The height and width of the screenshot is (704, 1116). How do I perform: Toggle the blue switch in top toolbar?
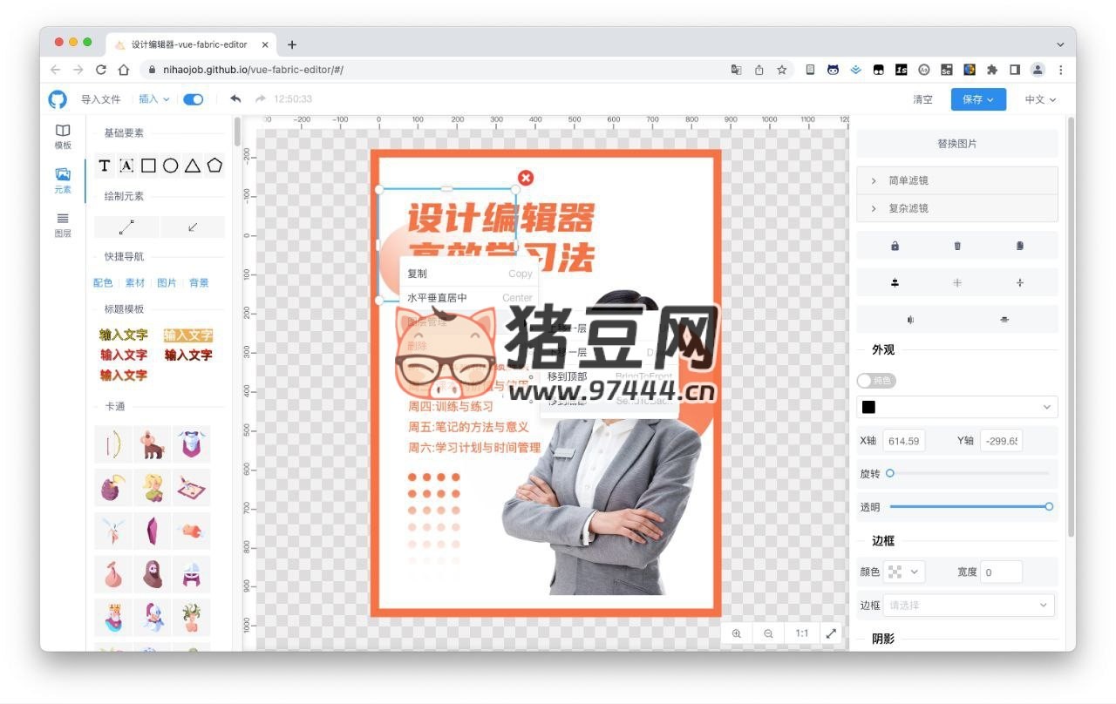tap(192, 98)
